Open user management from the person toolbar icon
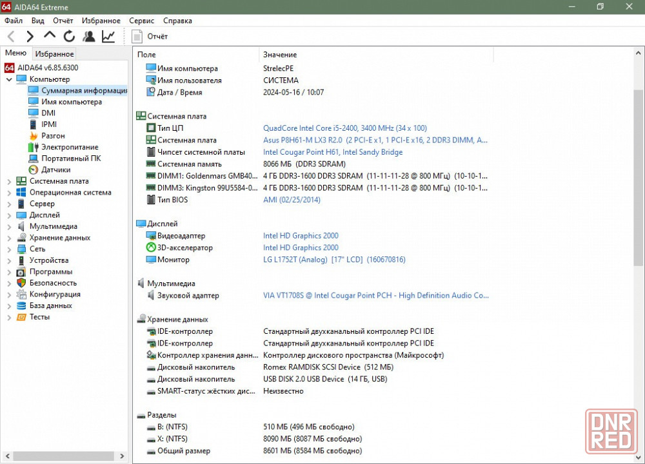The image size is (645, 464). click(x=88, y=37)
